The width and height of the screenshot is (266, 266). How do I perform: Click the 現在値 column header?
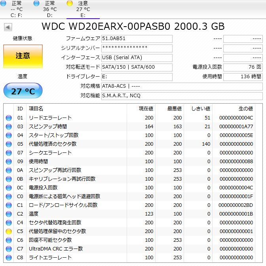(146, 108)
